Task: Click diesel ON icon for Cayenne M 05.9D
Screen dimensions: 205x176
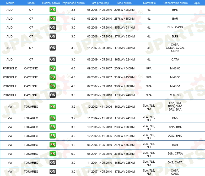Action: click(52, 95)
